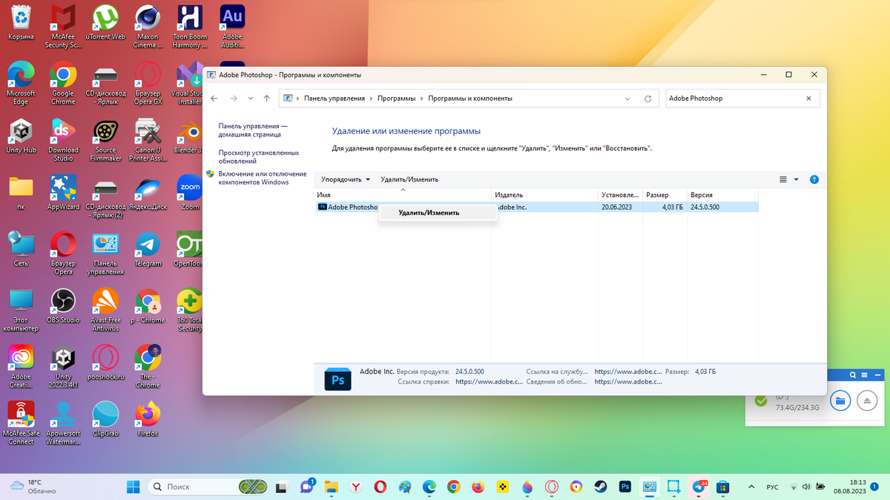
Task: Select the Этот компьютер desktop icon
Action: tap(21, 311)
